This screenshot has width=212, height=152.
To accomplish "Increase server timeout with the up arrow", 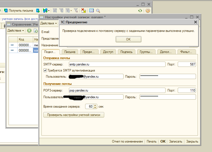I will pyautogui.click(x=95, y=105).
